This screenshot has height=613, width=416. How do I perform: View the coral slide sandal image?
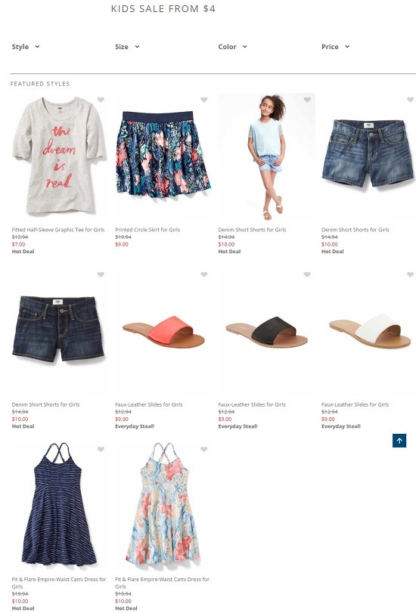(x=163, y=333)
